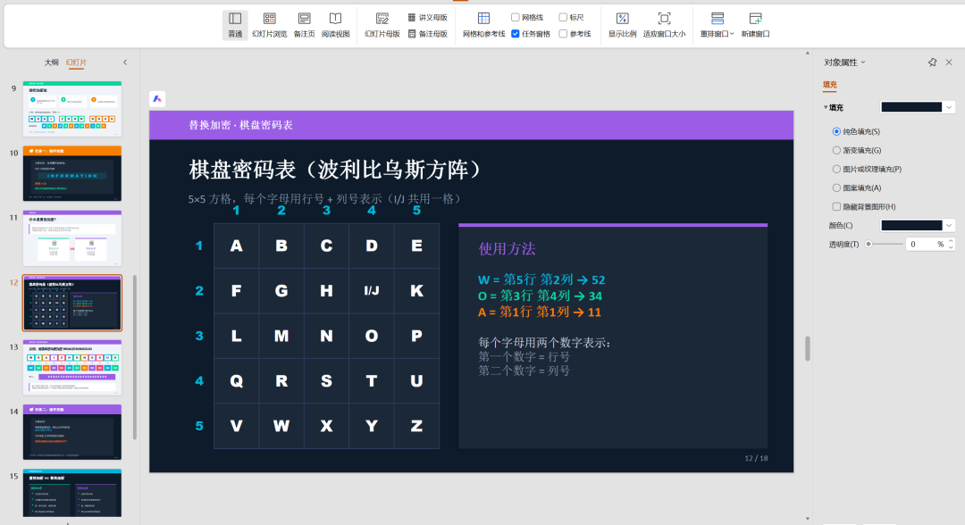Switch to 阅读视图 reading view

click(x=335, y=25)
